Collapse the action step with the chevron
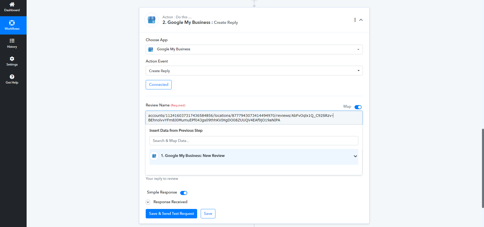Image resolution: width=484 pixels, height=227 pixels. (x=361, y=20)
